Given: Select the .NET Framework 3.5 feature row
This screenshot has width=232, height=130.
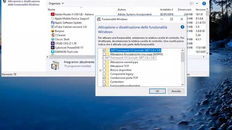Looking at the screenshot, I should click(135, 50).
